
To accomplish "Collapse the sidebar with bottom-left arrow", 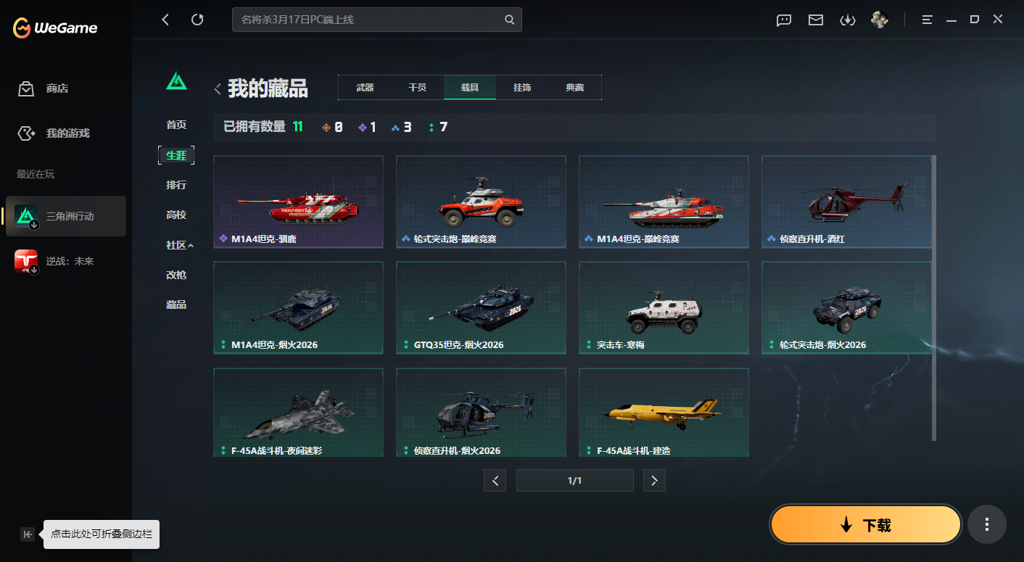I will [x=27, y=534].
